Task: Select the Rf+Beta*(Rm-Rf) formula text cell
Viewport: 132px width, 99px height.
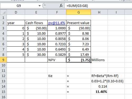Action: [105, 76]
